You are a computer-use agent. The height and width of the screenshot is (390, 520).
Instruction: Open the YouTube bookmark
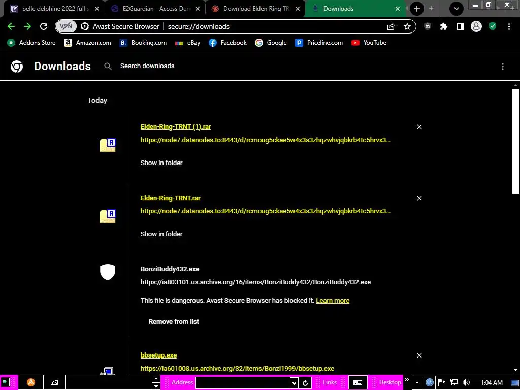369,43
